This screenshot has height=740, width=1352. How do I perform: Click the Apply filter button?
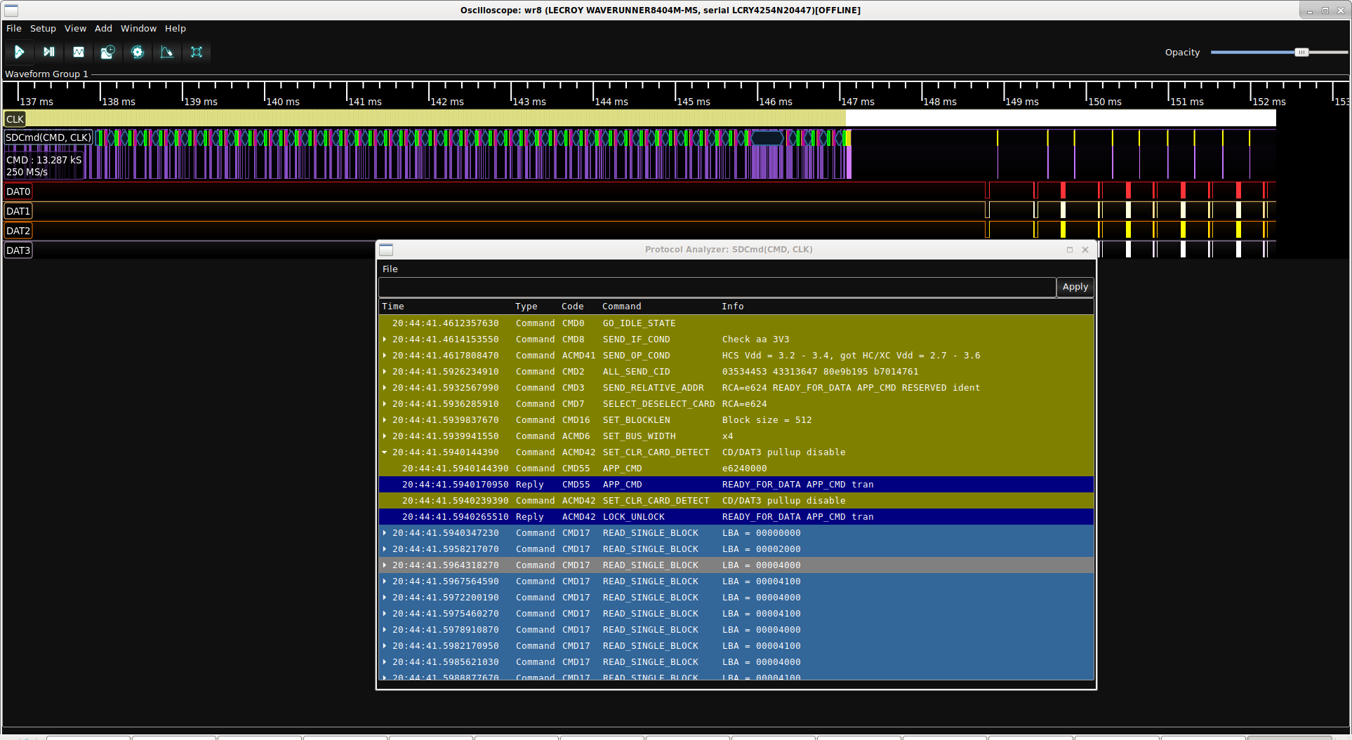[1074, 287]
